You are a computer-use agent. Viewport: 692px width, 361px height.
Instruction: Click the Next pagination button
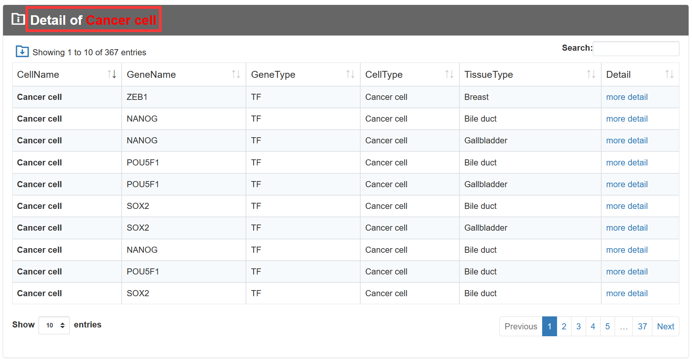click(x=666, y=326)
